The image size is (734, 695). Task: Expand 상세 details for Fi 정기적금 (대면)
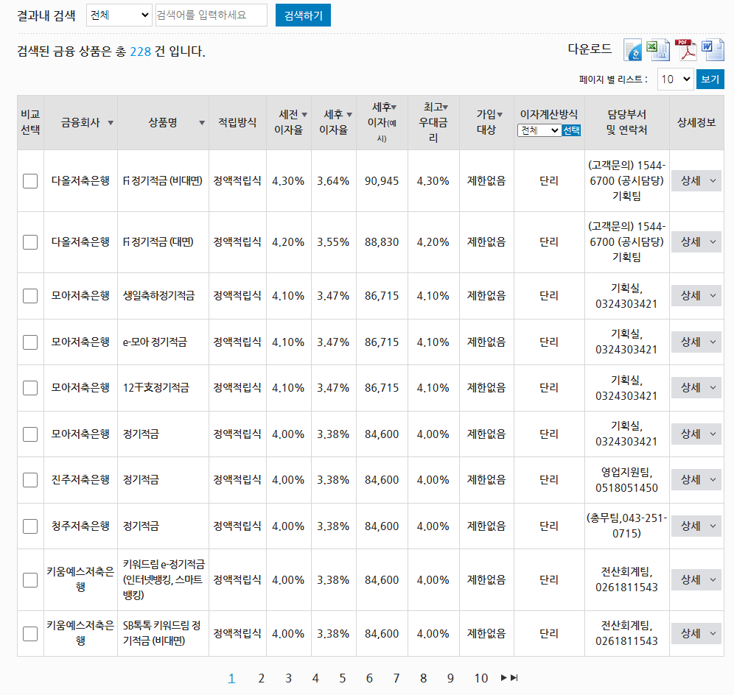[696, 242]
